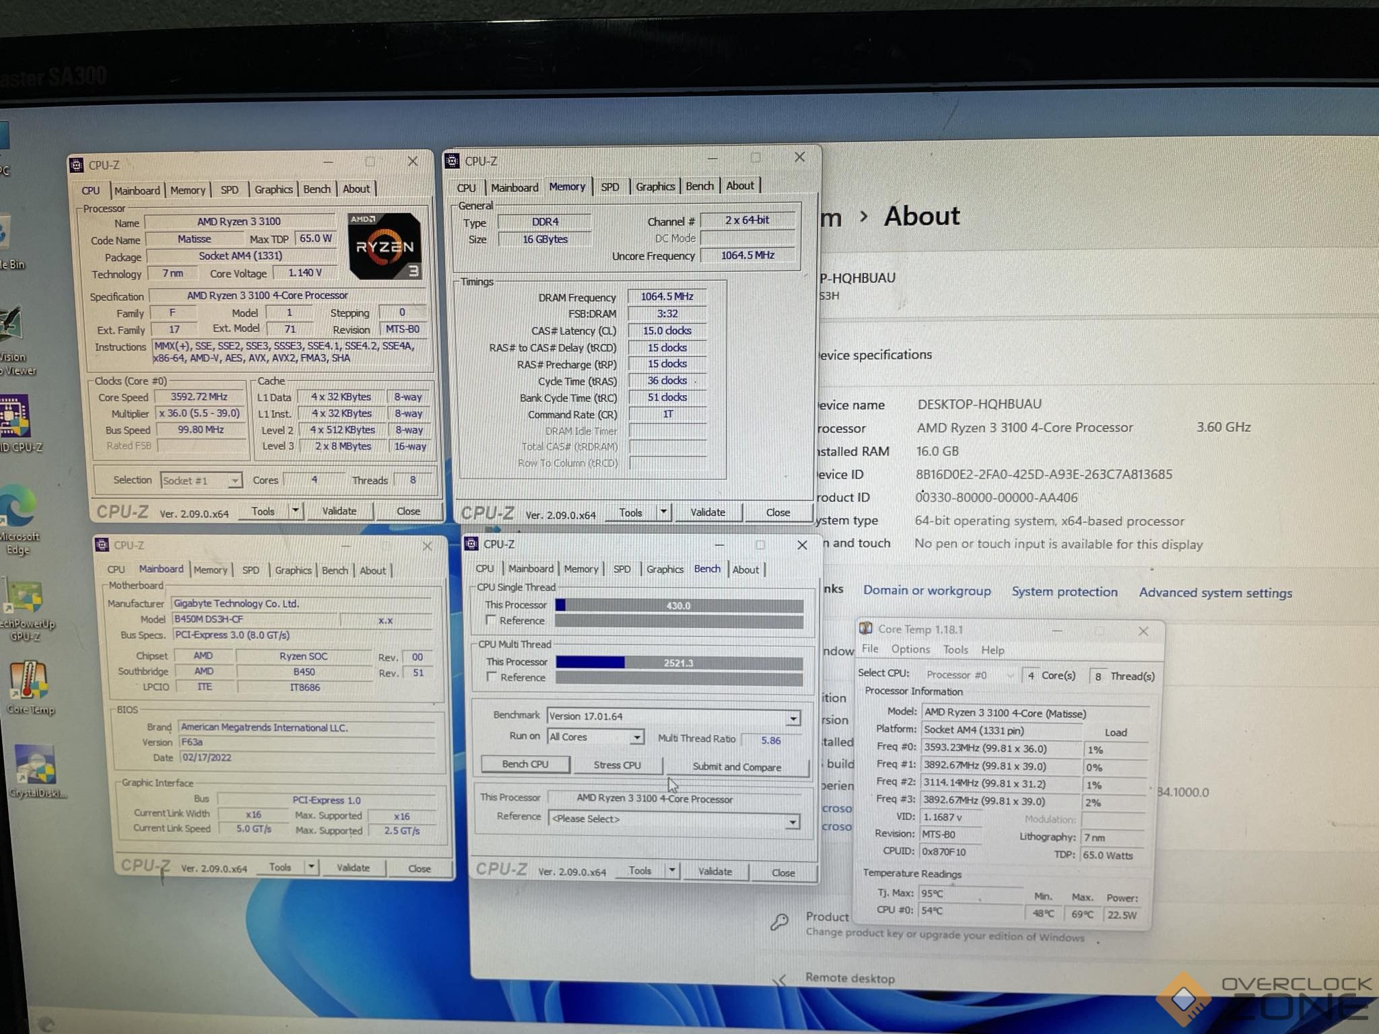This screenshot has width=1379, height=1034.
Task: Open the Advanced system settings link
Action: click(x=1215, y=592)
